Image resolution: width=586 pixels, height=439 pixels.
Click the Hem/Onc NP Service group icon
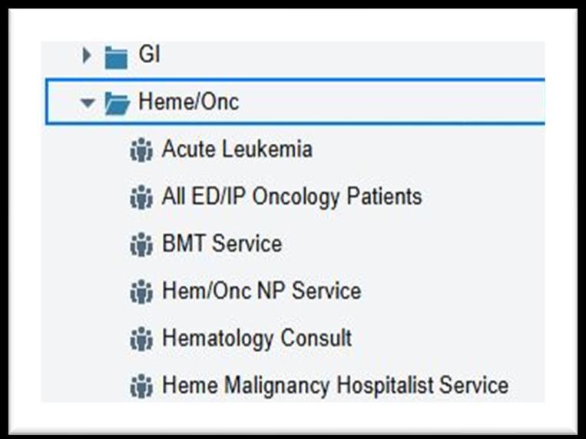pos(141,292)
